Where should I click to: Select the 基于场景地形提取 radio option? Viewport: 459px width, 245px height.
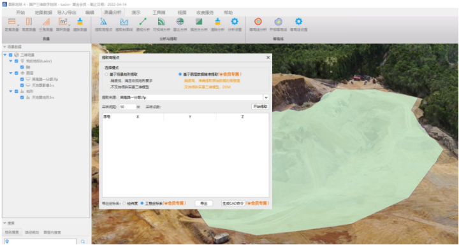pos(106,74)
